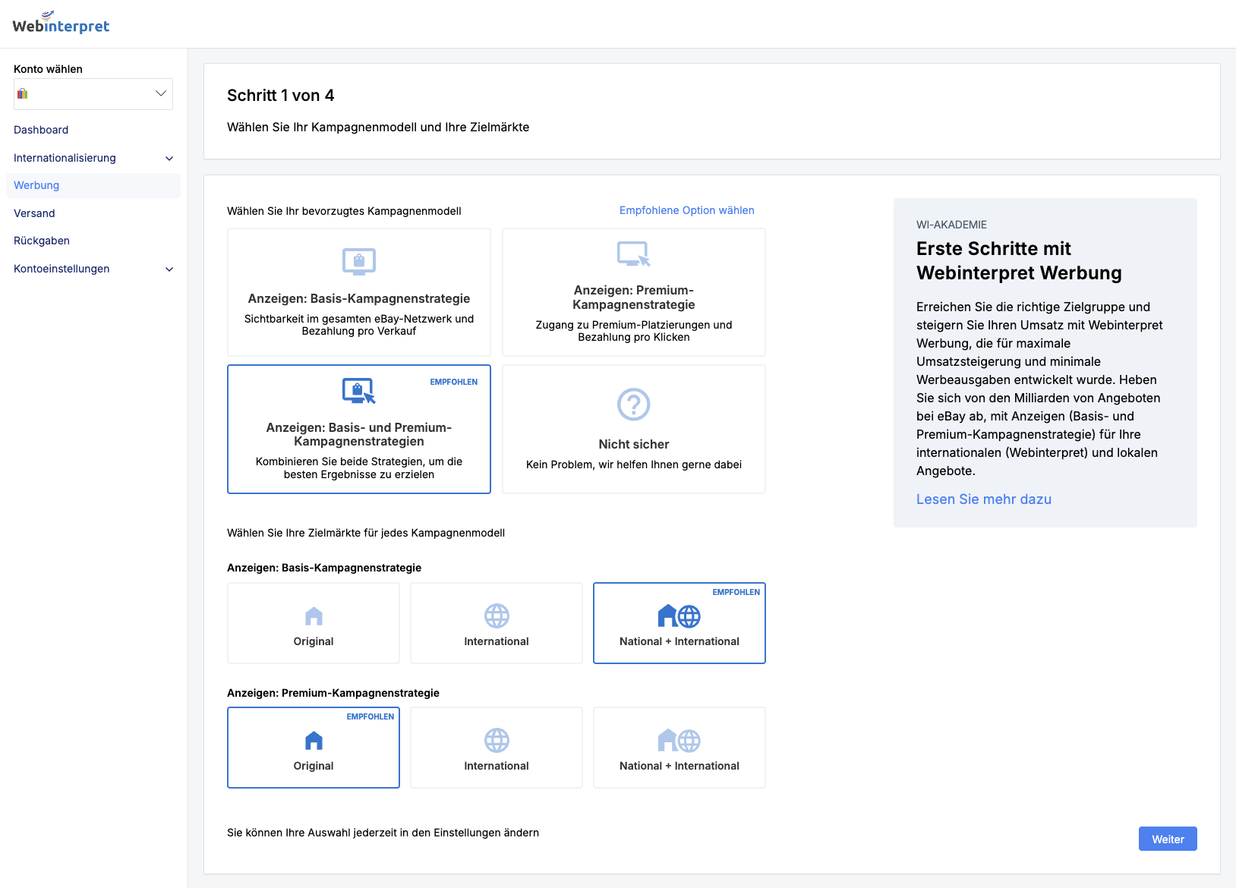1236x888 pixels.
Task: Click the Nicht sicher question mark icon
Action: (x=634, y=405)
